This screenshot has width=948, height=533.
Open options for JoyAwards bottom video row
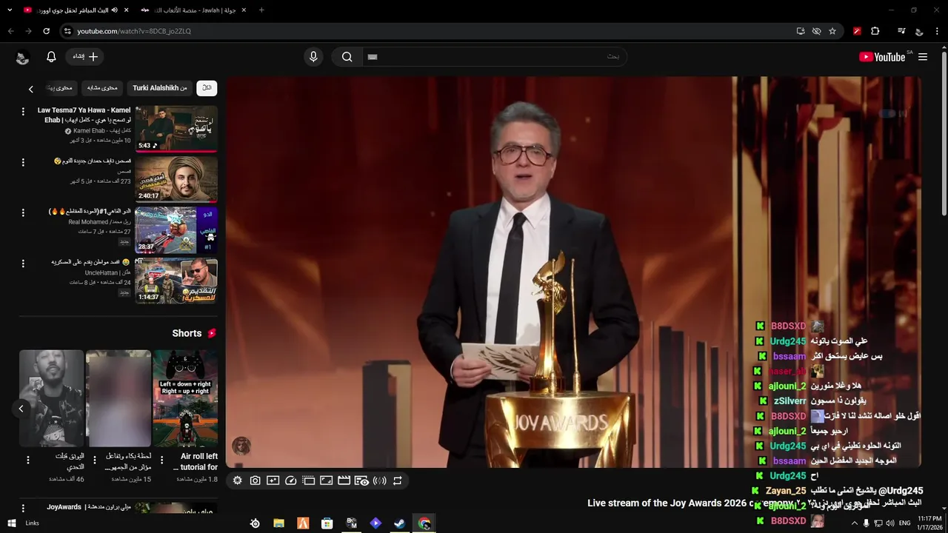pos(23,509)
